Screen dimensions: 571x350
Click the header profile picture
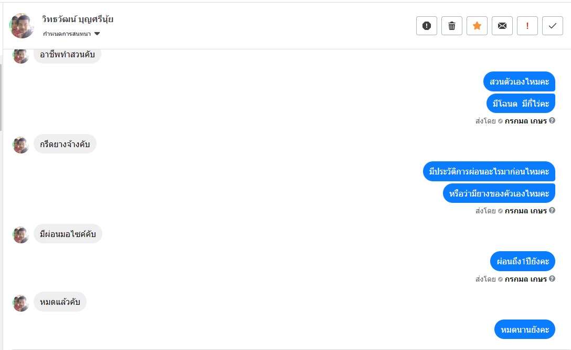22,26
